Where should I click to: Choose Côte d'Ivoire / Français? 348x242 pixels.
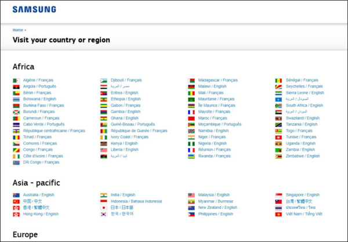point(43,156)
